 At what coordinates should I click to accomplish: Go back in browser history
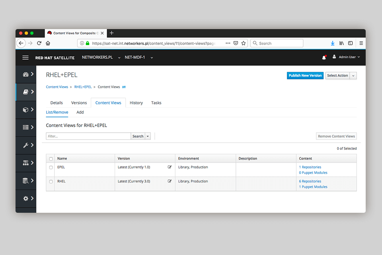pyautogui.click(x=21, y=43)
